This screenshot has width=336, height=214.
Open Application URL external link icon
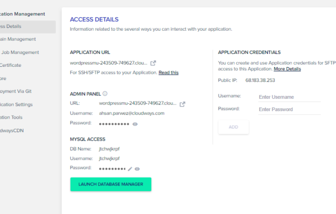(153, 63)
